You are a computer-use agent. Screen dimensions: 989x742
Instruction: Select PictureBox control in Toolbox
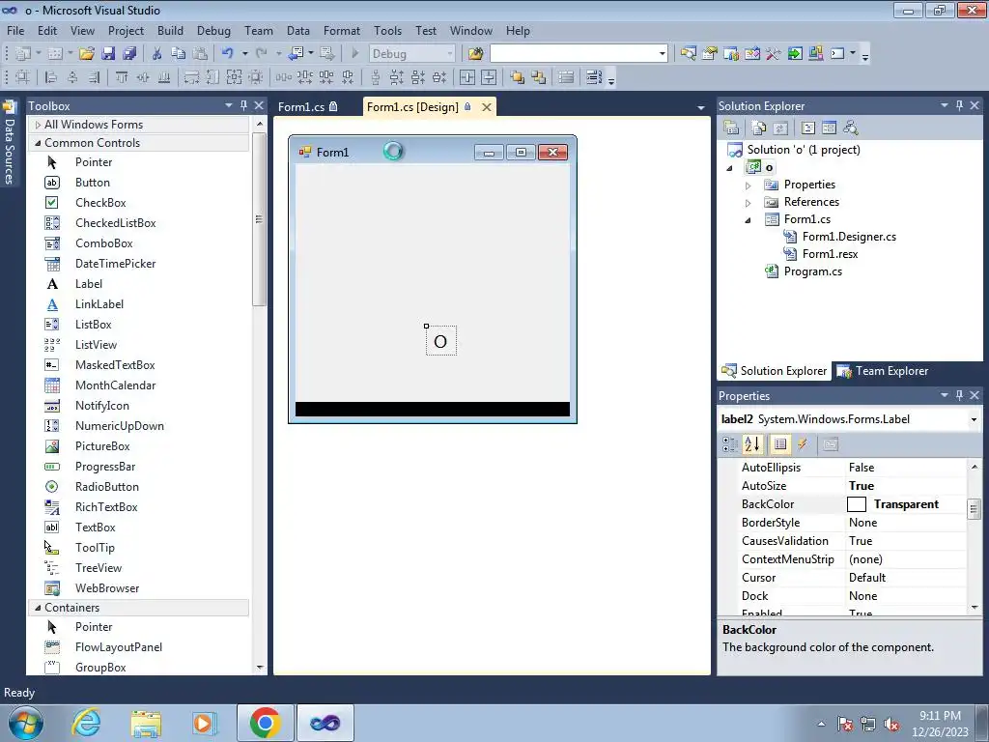pos(102,446)
